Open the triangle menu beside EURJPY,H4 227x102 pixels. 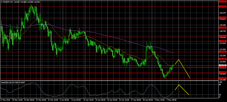pos(2,2)
